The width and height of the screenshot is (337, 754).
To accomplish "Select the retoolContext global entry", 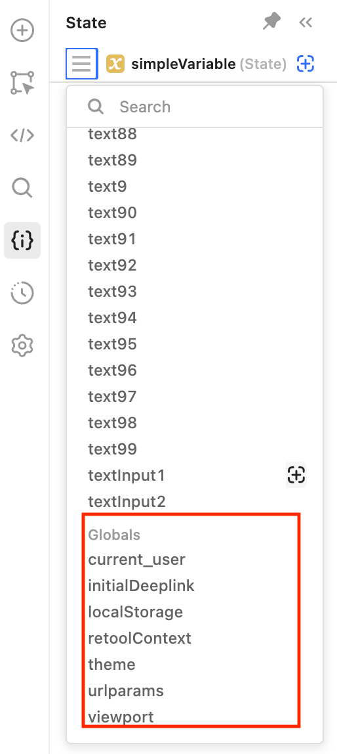I will point(140,638).
